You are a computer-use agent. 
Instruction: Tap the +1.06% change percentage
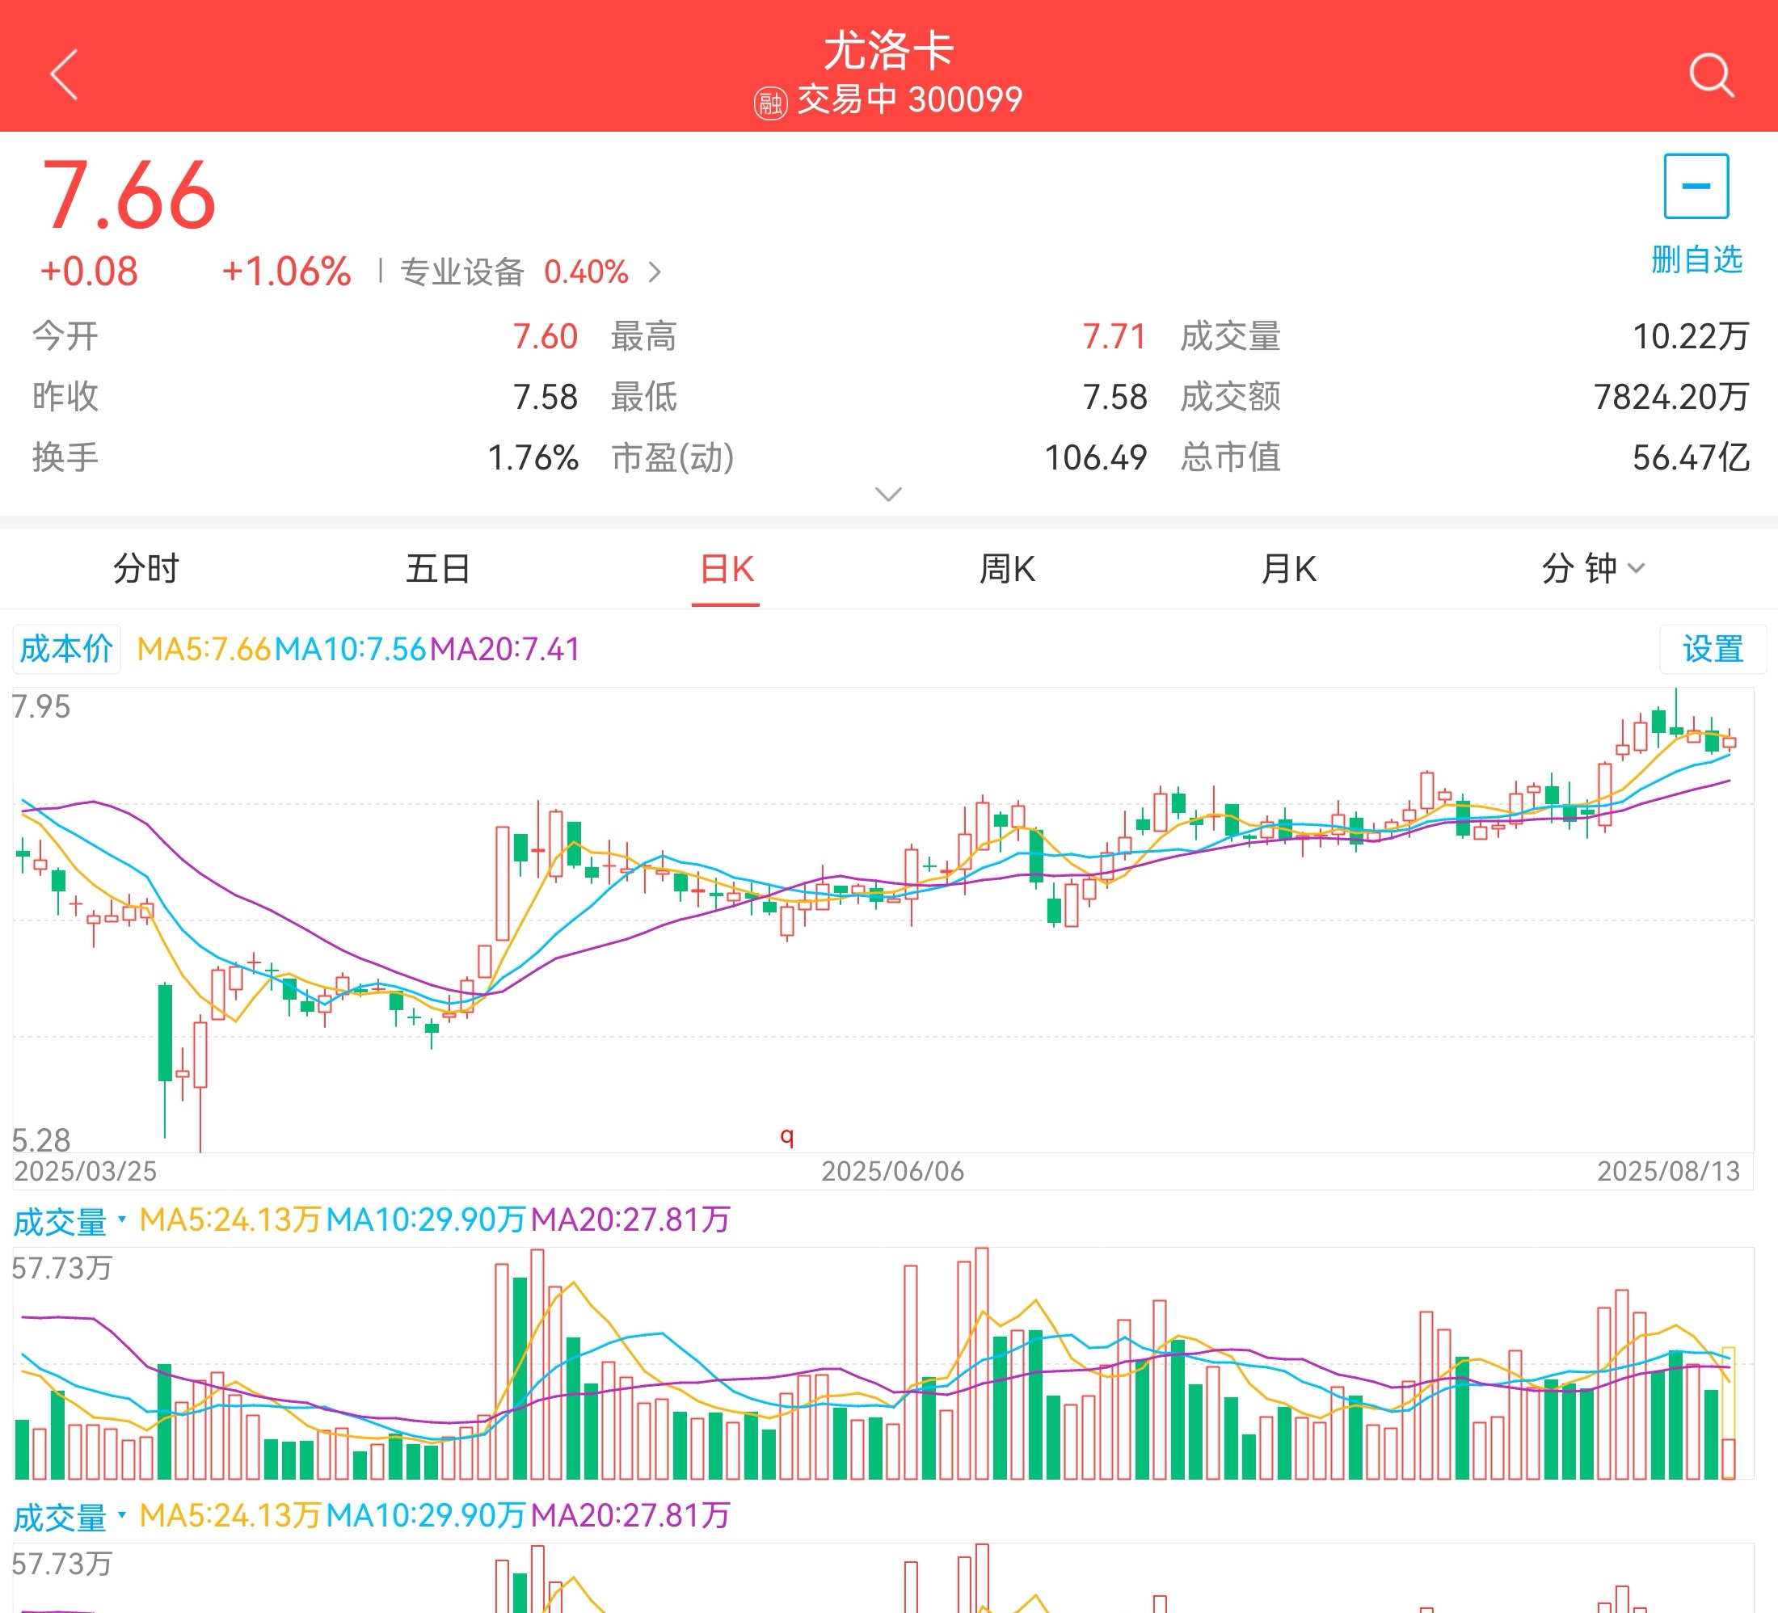[x=287, y=272]
